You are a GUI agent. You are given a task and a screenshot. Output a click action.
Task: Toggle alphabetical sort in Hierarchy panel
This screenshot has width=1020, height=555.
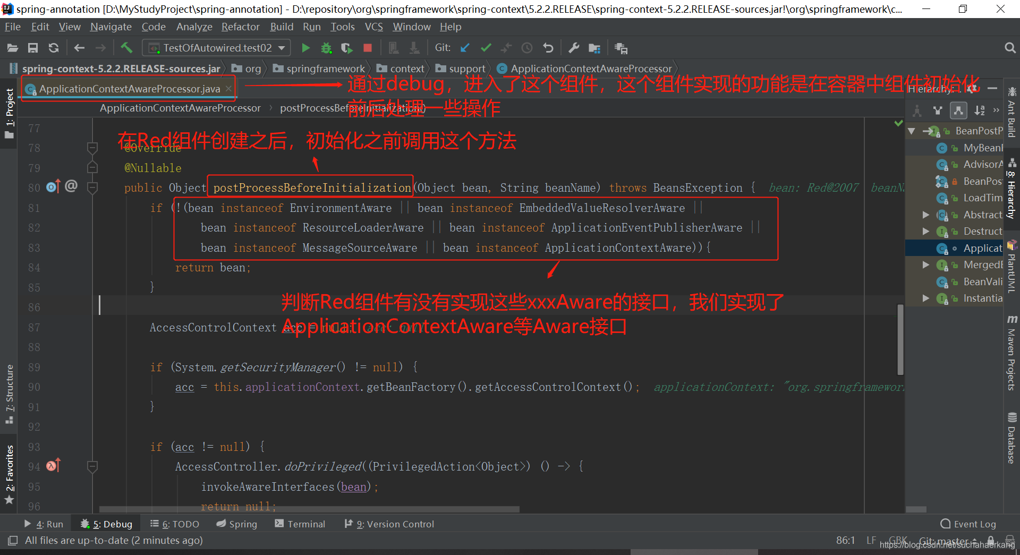coord(980,110)
